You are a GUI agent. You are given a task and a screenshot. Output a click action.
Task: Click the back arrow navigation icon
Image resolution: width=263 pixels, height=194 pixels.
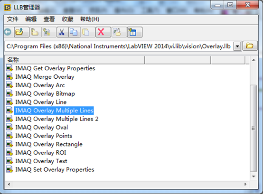(8, 32)
